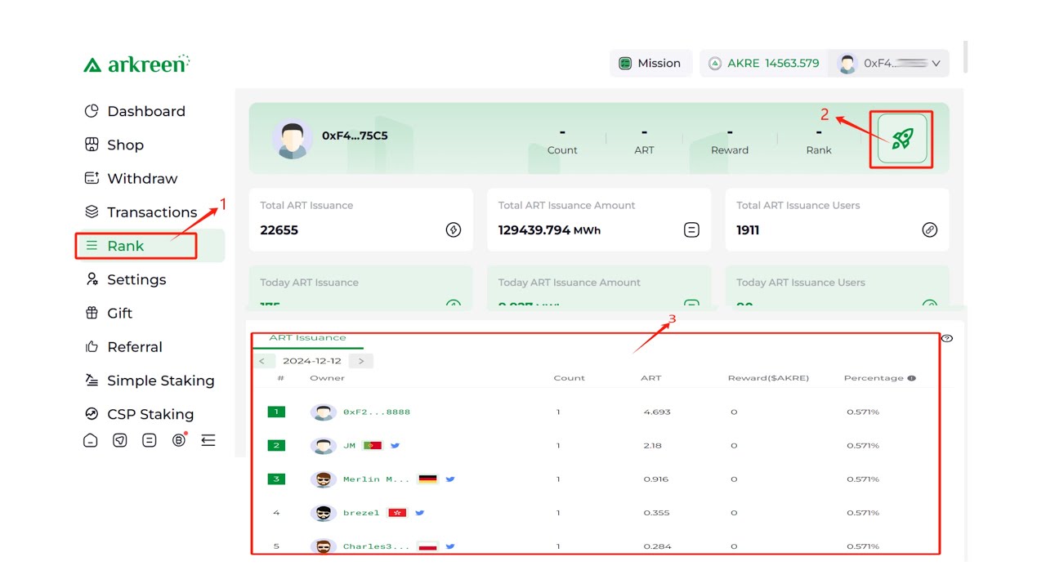The height and width of the screenshot is (588, 1046).
Task: Open the Mission button
Action: click(650, 63)
